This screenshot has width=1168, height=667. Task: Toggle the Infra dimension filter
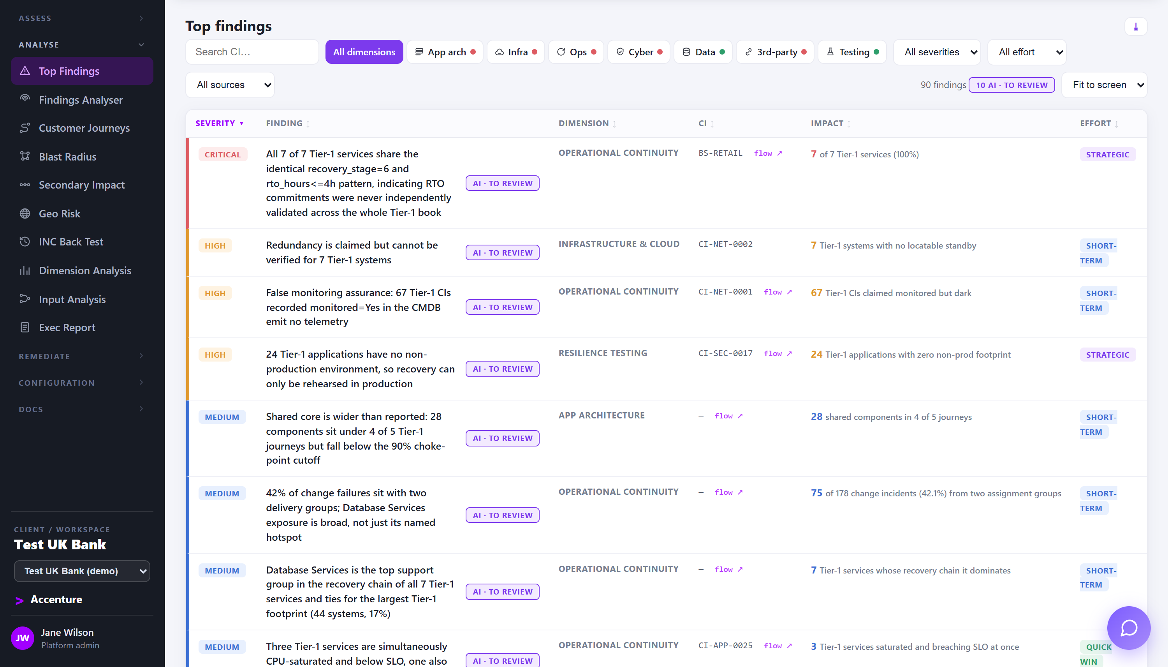pos(515,52)
